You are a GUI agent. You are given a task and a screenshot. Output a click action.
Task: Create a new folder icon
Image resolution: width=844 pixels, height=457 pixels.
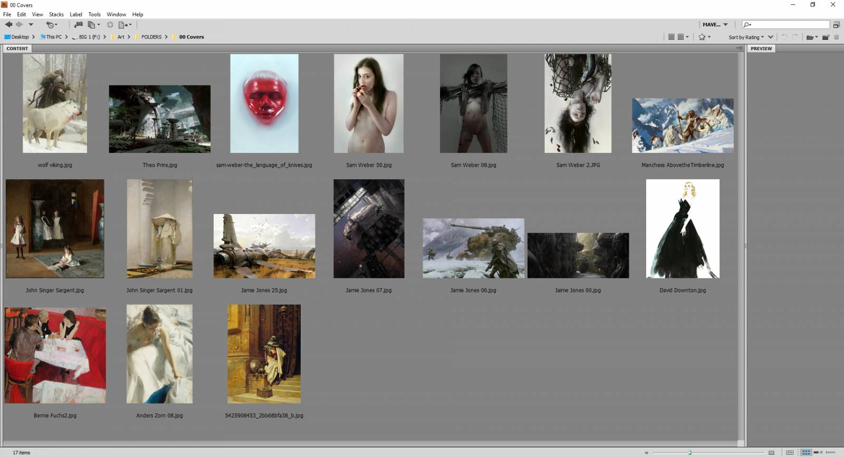click(x=826, y=37)
